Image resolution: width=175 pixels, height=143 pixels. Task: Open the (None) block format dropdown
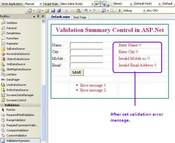(131, 4)
